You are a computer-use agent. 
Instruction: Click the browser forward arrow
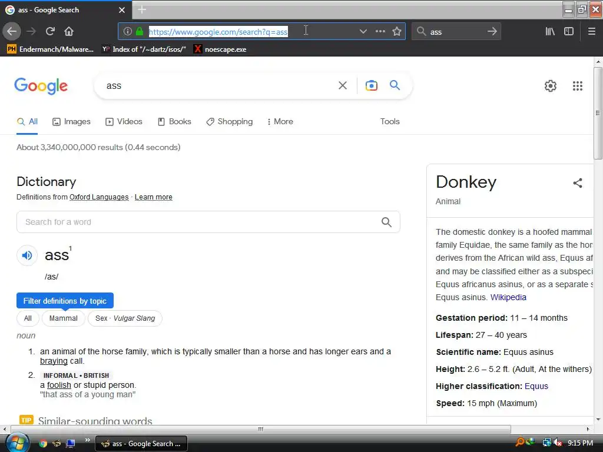coord(31,31)
